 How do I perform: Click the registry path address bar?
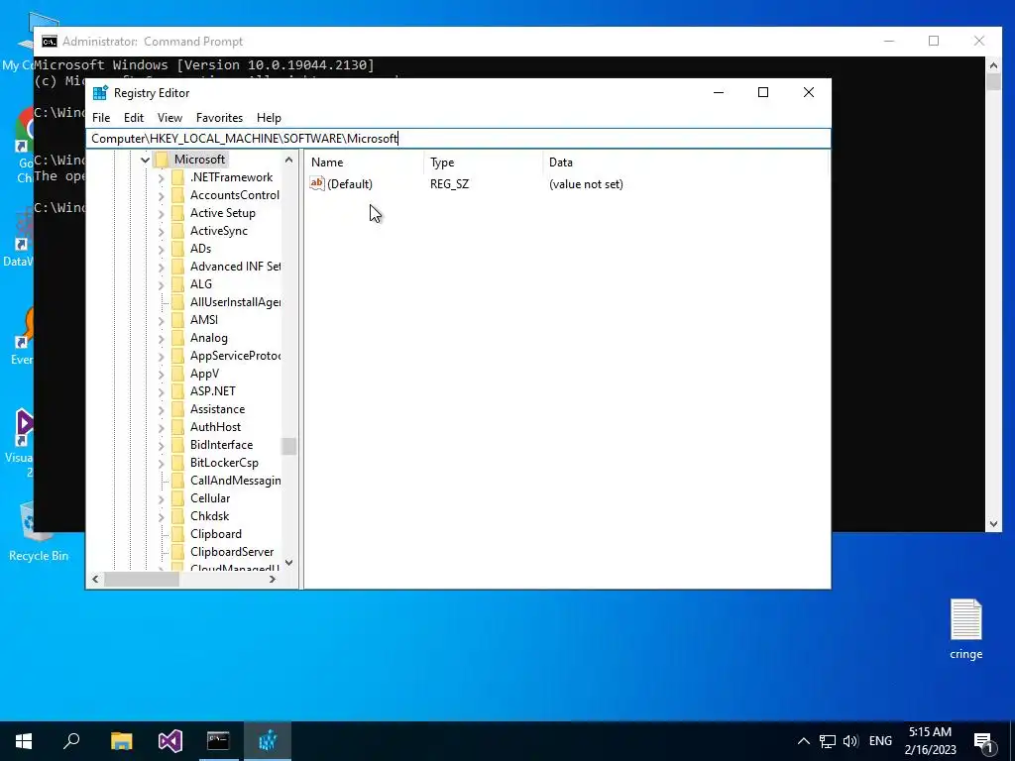(458, 139)
